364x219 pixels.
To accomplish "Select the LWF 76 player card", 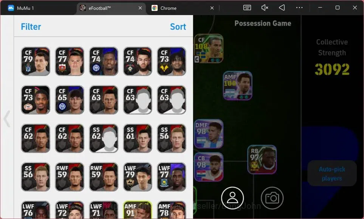I will pyautogui.click(x=36, y=210).
